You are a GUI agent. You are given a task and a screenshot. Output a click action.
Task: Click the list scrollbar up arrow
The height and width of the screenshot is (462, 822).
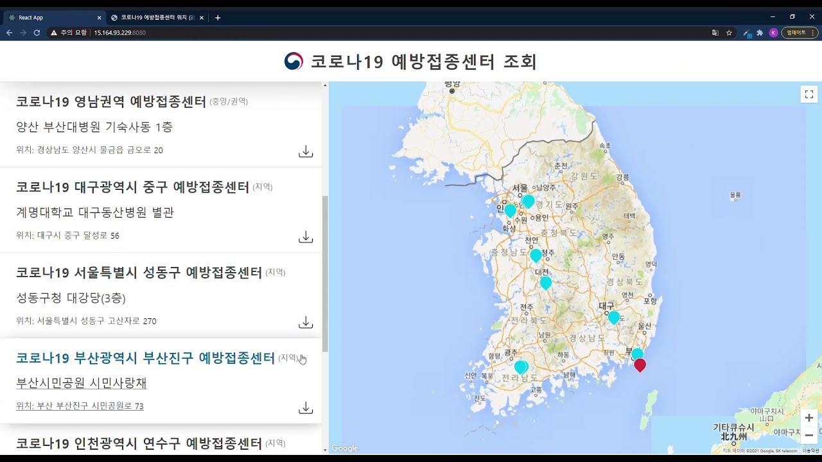click(x=325, y=85)
